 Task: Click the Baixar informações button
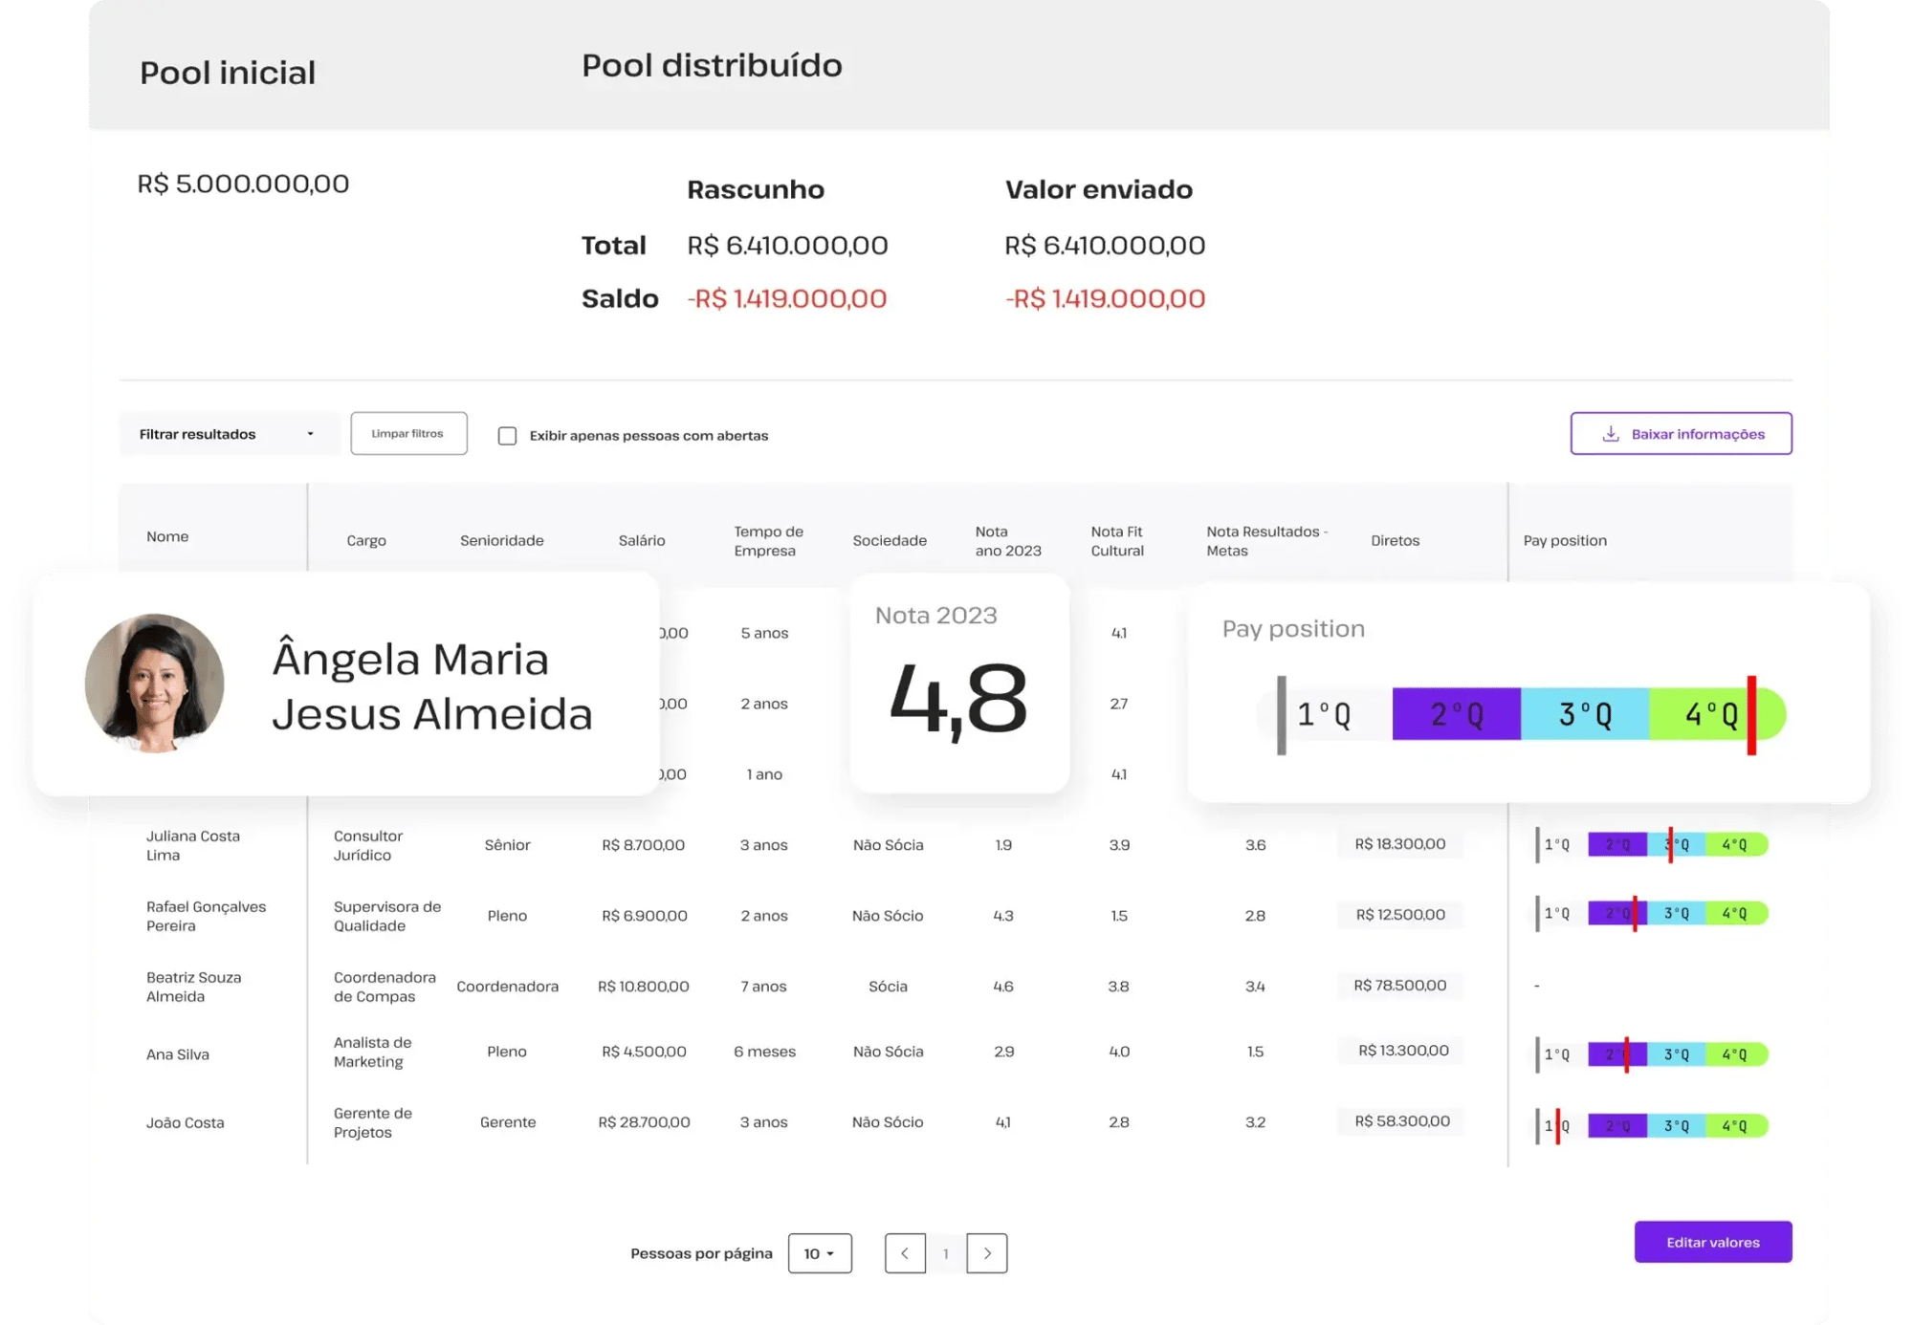coord(1681,434)
